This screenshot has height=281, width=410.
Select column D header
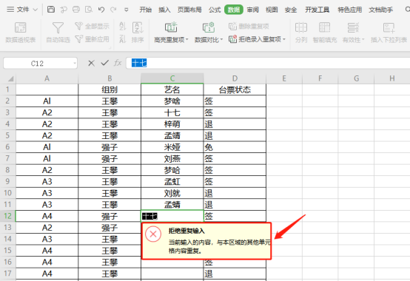pos(235,78)
